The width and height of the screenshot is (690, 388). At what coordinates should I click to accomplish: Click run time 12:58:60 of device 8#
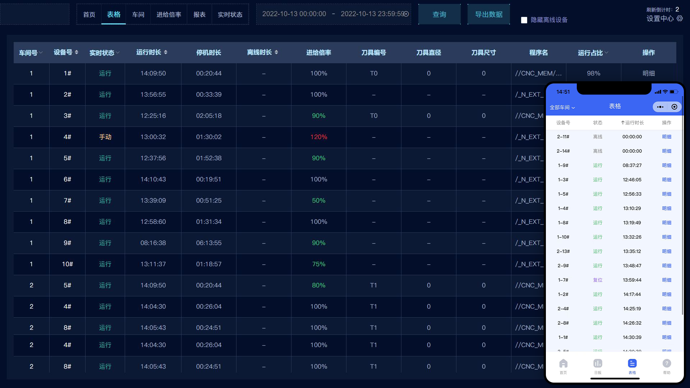(x=153, y=222)
